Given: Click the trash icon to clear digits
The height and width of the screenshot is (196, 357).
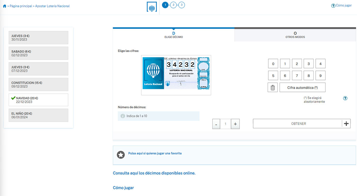Looking at the screenshot, I should coord(273,87).
